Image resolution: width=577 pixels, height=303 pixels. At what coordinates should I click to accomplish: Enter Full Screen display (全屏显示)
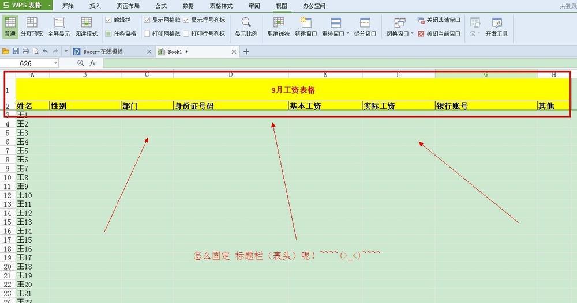[59, 26]
